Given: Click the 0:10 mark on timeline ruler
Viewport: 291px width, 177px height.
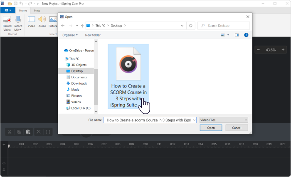Looking at the screenshot, I should click(145, 144).
